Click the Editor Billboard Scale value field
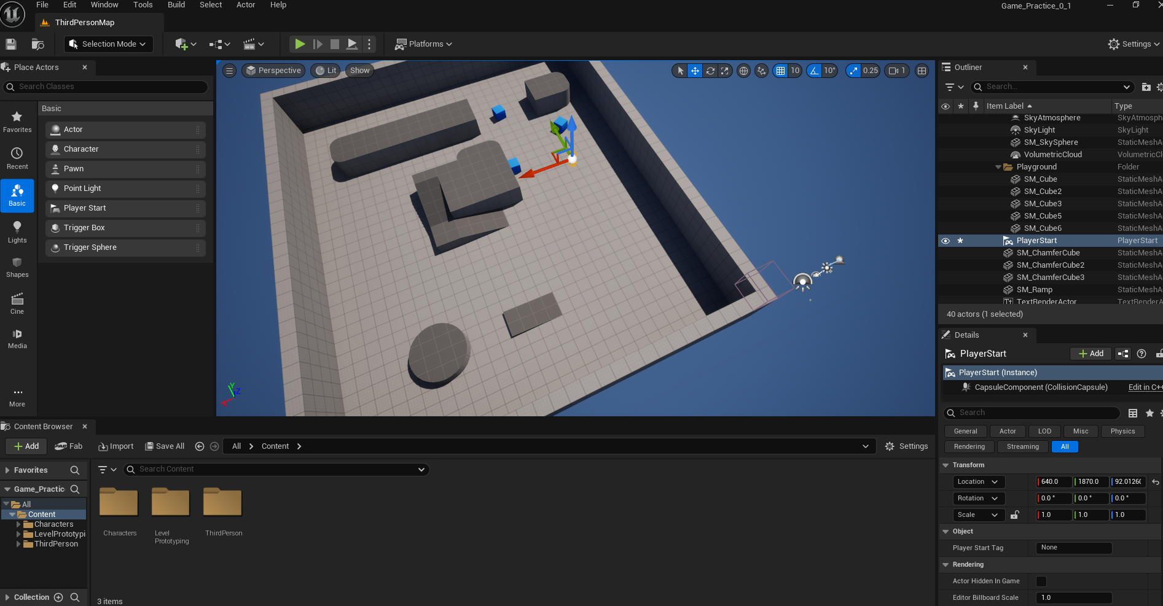1163x606 pixels. (1074, 598)
